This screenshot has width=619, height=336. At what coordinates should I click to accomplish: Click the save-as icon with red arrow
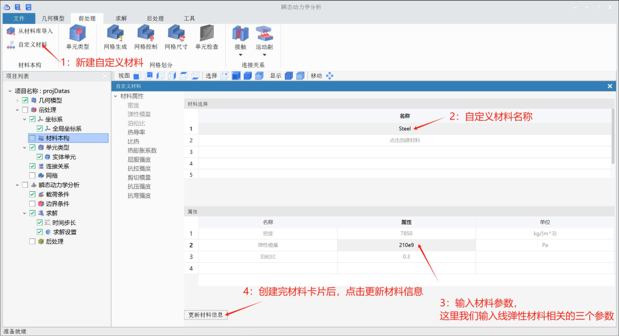tap(18, 7)
